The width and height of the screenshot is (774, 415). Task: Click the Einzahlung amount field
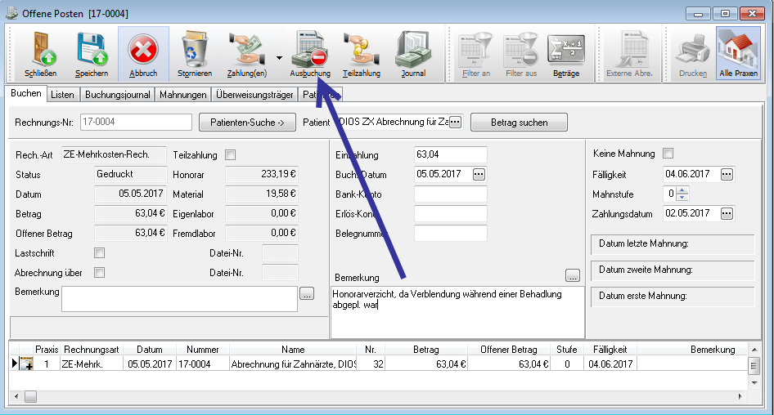pyautogui.click(x=450, y=154)
